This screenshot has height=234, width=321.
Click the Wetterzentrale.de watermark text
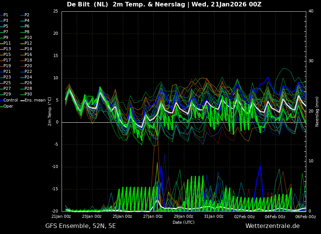pos(272,226)
